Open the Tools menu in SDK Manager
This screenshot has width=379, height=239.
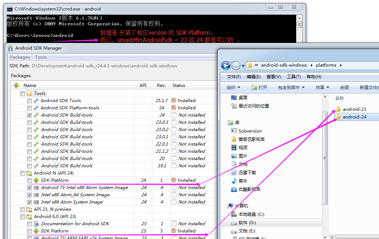[41, 57]
